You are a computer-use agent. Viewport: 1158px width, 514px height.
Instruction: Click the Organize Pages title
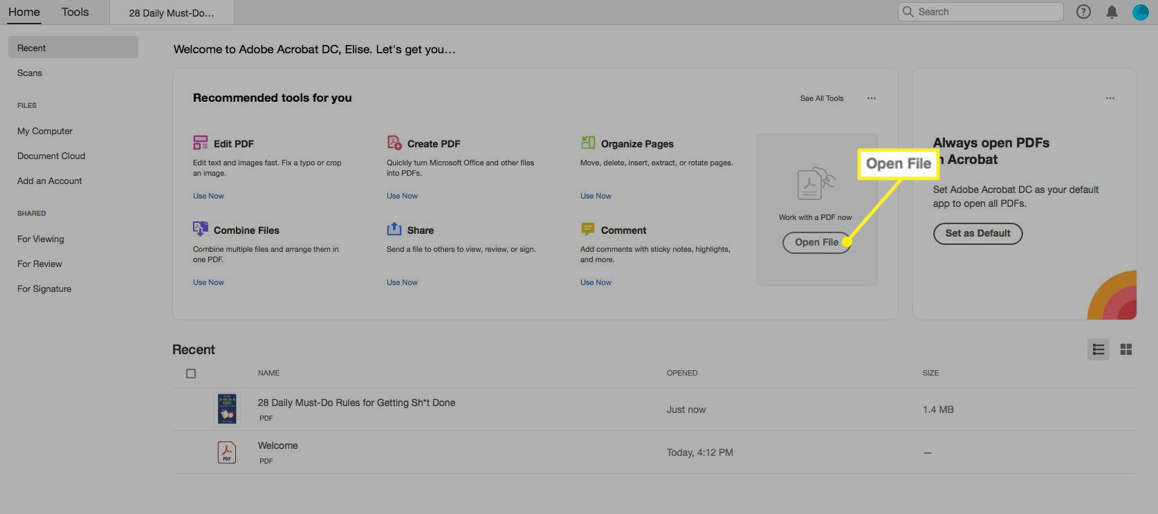click(x=637, y=144)
